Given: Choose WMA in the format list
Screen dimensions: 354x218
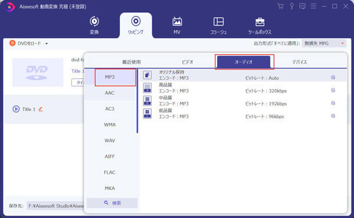Looking at the screenshot, I should (110, 125).
